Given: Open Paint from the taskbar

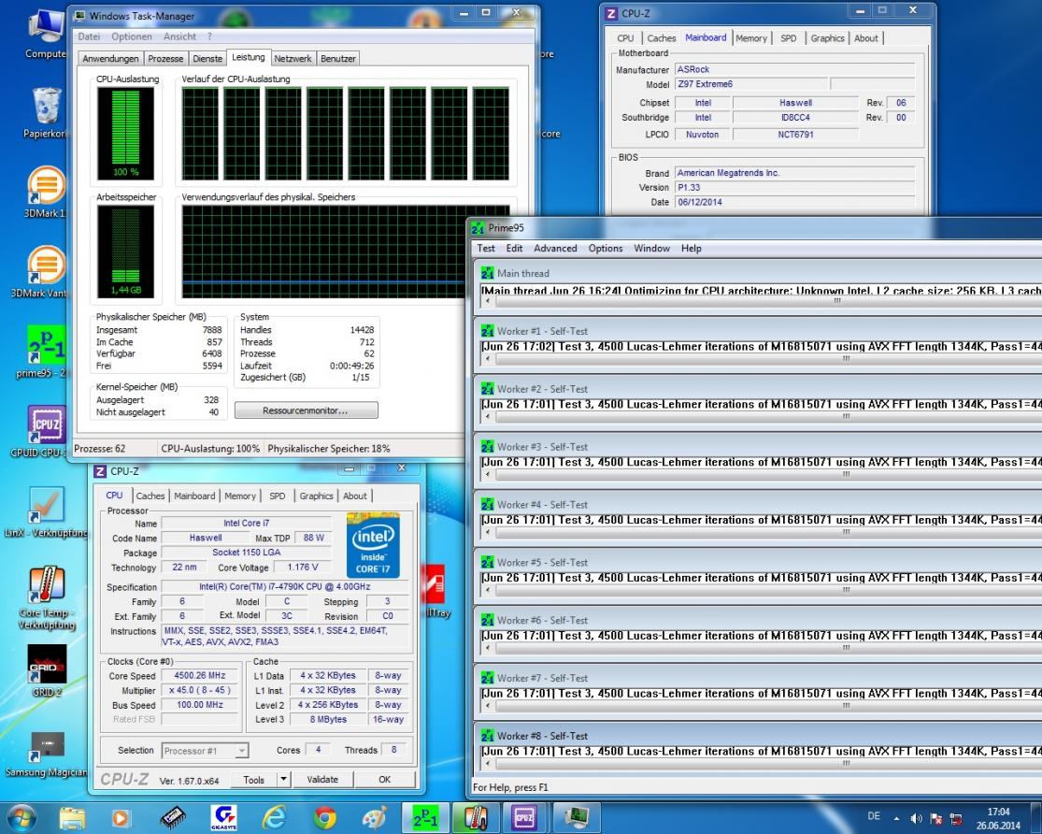Looking at the screenshot, I should 375,817.
